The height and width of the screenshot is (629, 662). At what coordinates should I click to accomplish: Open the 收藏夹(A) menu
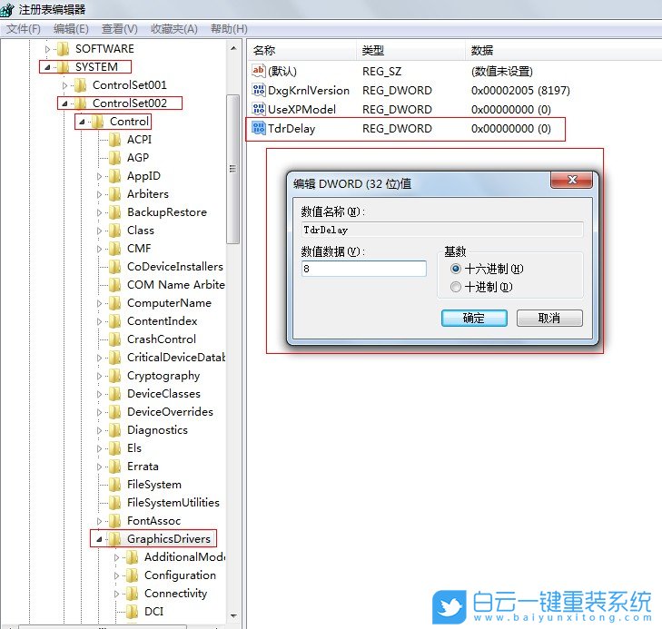click(x=174, y=29)
